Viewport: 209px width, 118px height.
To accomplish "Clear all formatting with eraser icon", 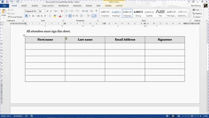I will [62, 11].
